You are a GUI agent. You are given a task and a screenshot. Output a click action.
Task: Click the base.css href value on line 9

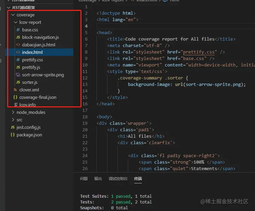193,59
